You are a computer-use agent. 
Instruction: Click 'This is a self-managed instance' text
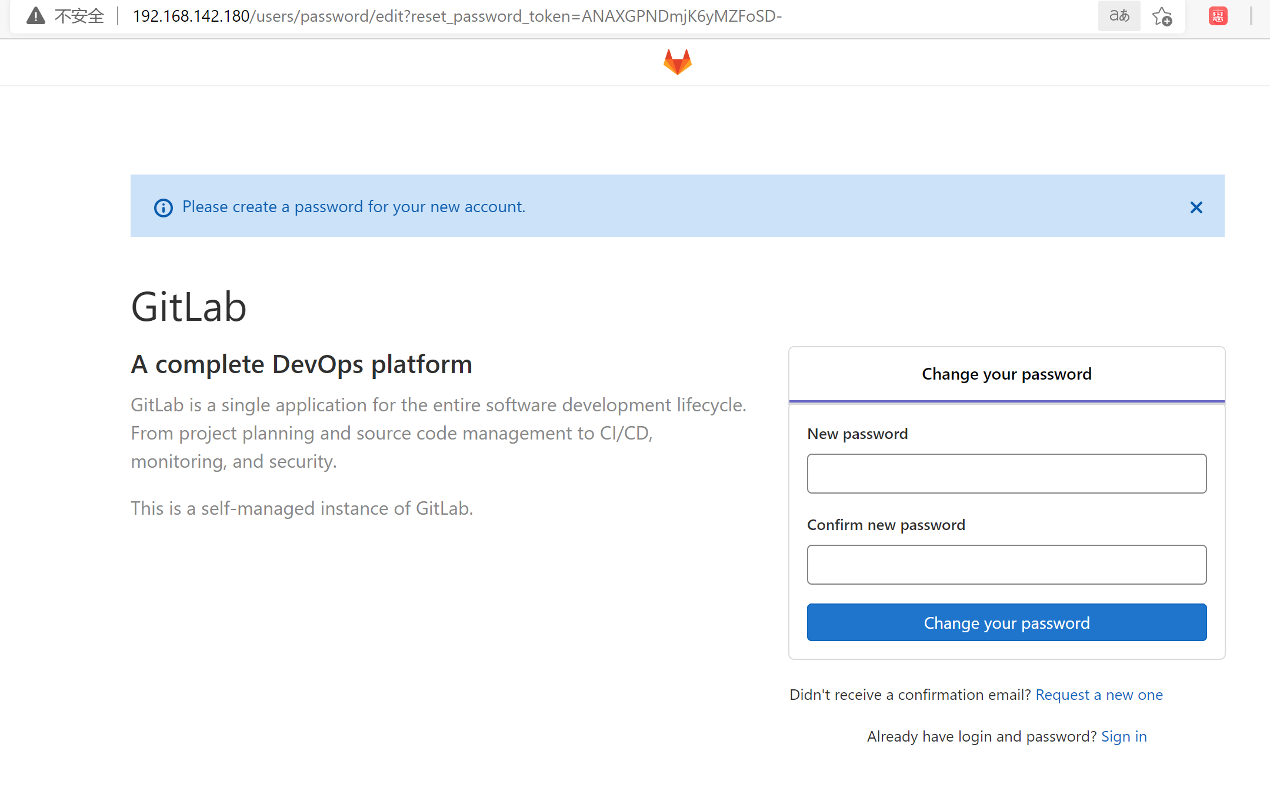click(302, 508)
